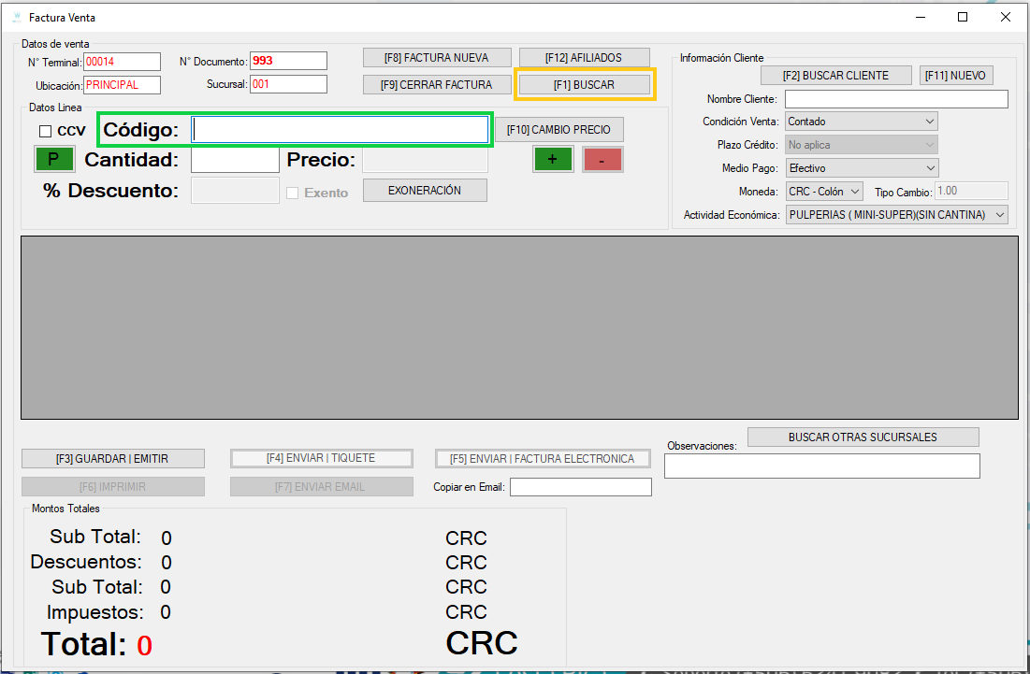This screenshot has width=1030, height=674.
Task: Click F3 GUARDAR | EMITIR button
Action: tap(113, 459)
